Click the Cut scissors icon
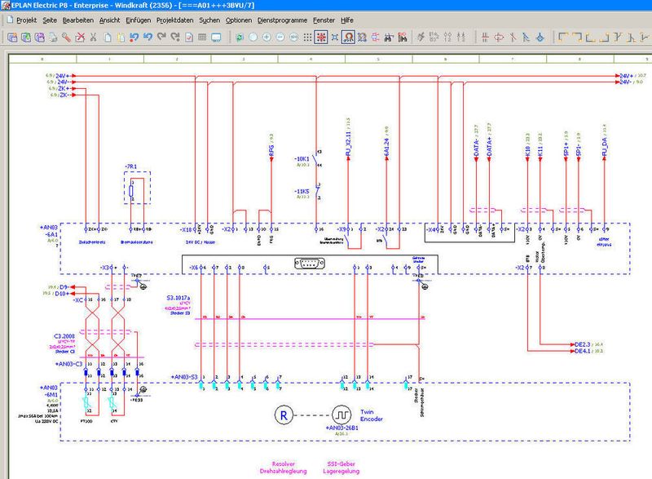 coord(93,37)
